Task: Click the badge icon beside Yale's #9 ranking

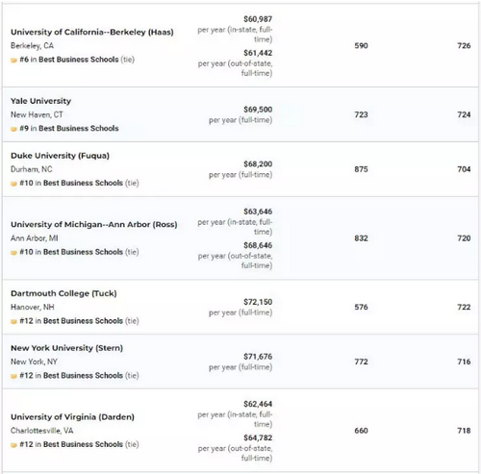Action: (x=13, y=129)
